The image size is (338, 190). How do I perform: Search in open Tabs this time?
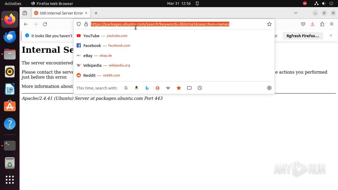(189, 88)
